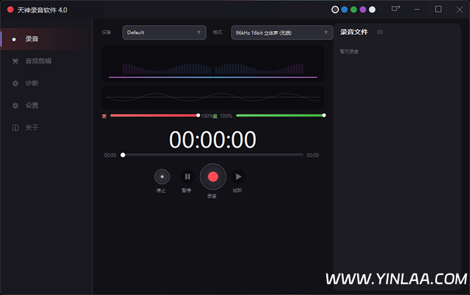Viewport: 470px width, 295px height.
Task: Close the 天神录音软件 window
Action: (x=459, y=9)
